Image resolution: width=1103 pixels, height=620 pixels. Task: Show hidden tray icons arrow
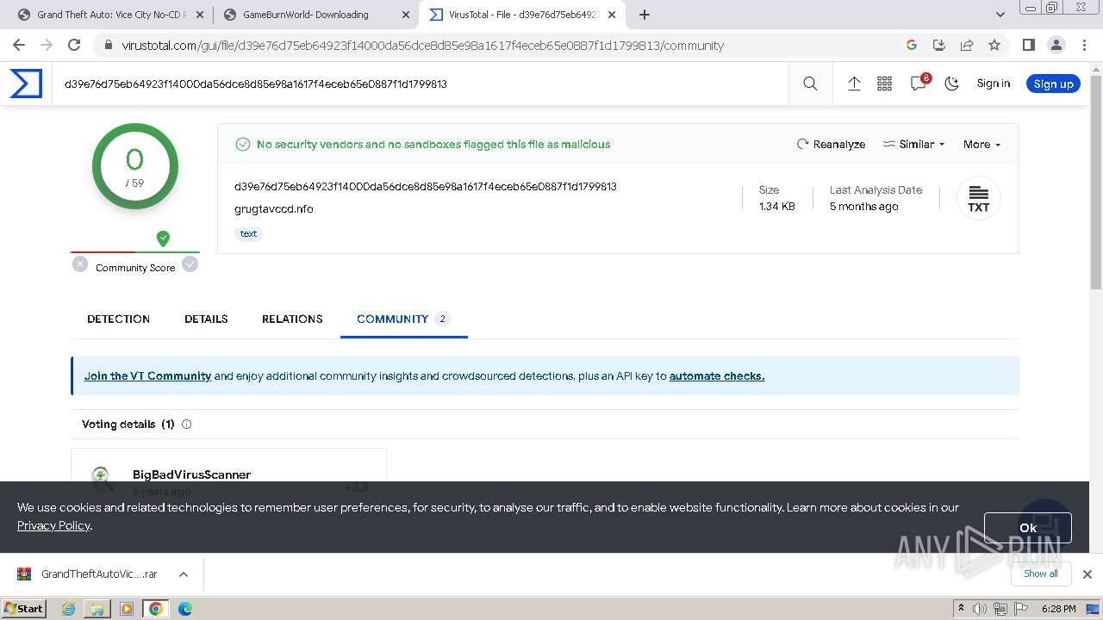click(961, 609)
